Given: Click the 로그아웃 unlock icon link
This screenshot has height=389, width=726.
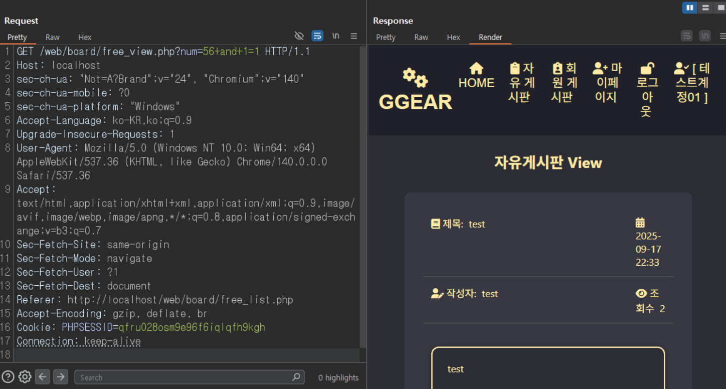Looking at the screenshot, I should [x=647, y=90].
